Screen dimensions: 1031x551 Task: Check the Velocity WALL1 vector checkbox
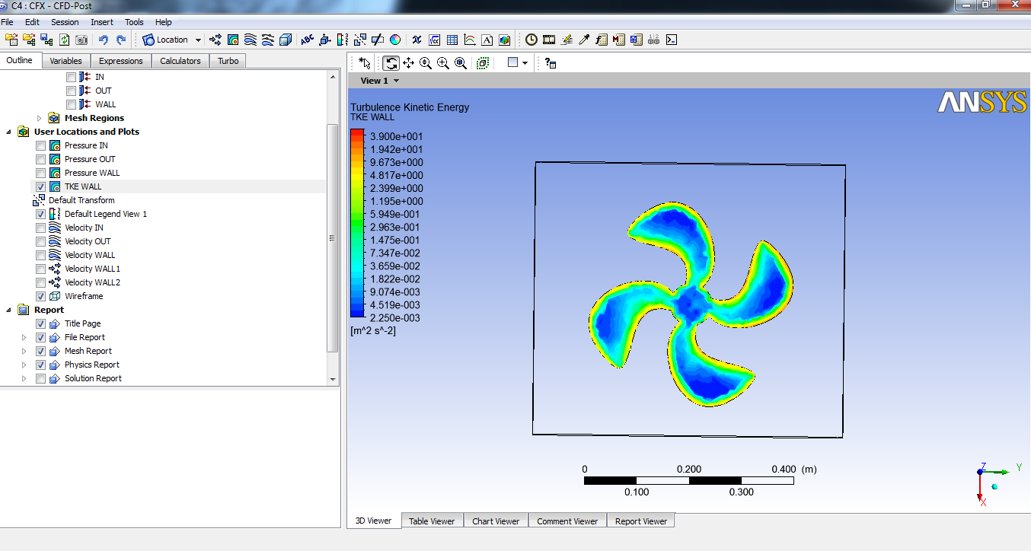coord(41,269)
